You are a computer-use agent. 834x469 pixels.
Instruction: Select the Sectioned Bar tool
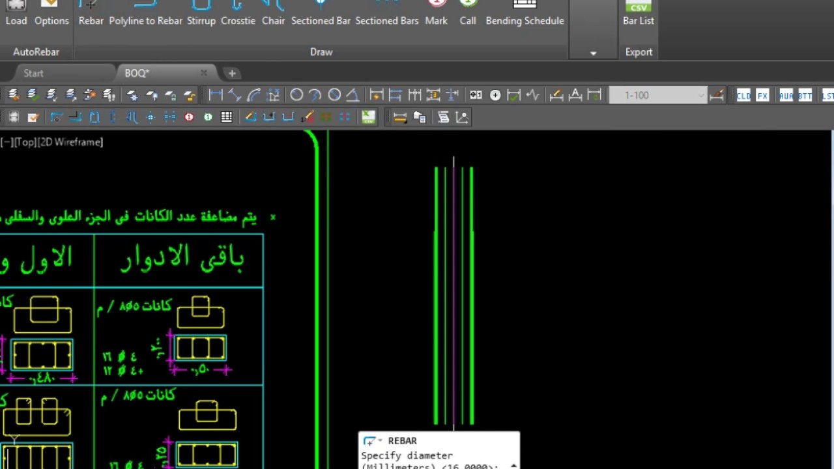[321, 13]
